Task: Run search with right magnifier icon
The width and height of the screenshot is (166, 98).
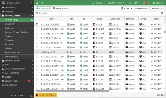Action: tap(162, 13)
